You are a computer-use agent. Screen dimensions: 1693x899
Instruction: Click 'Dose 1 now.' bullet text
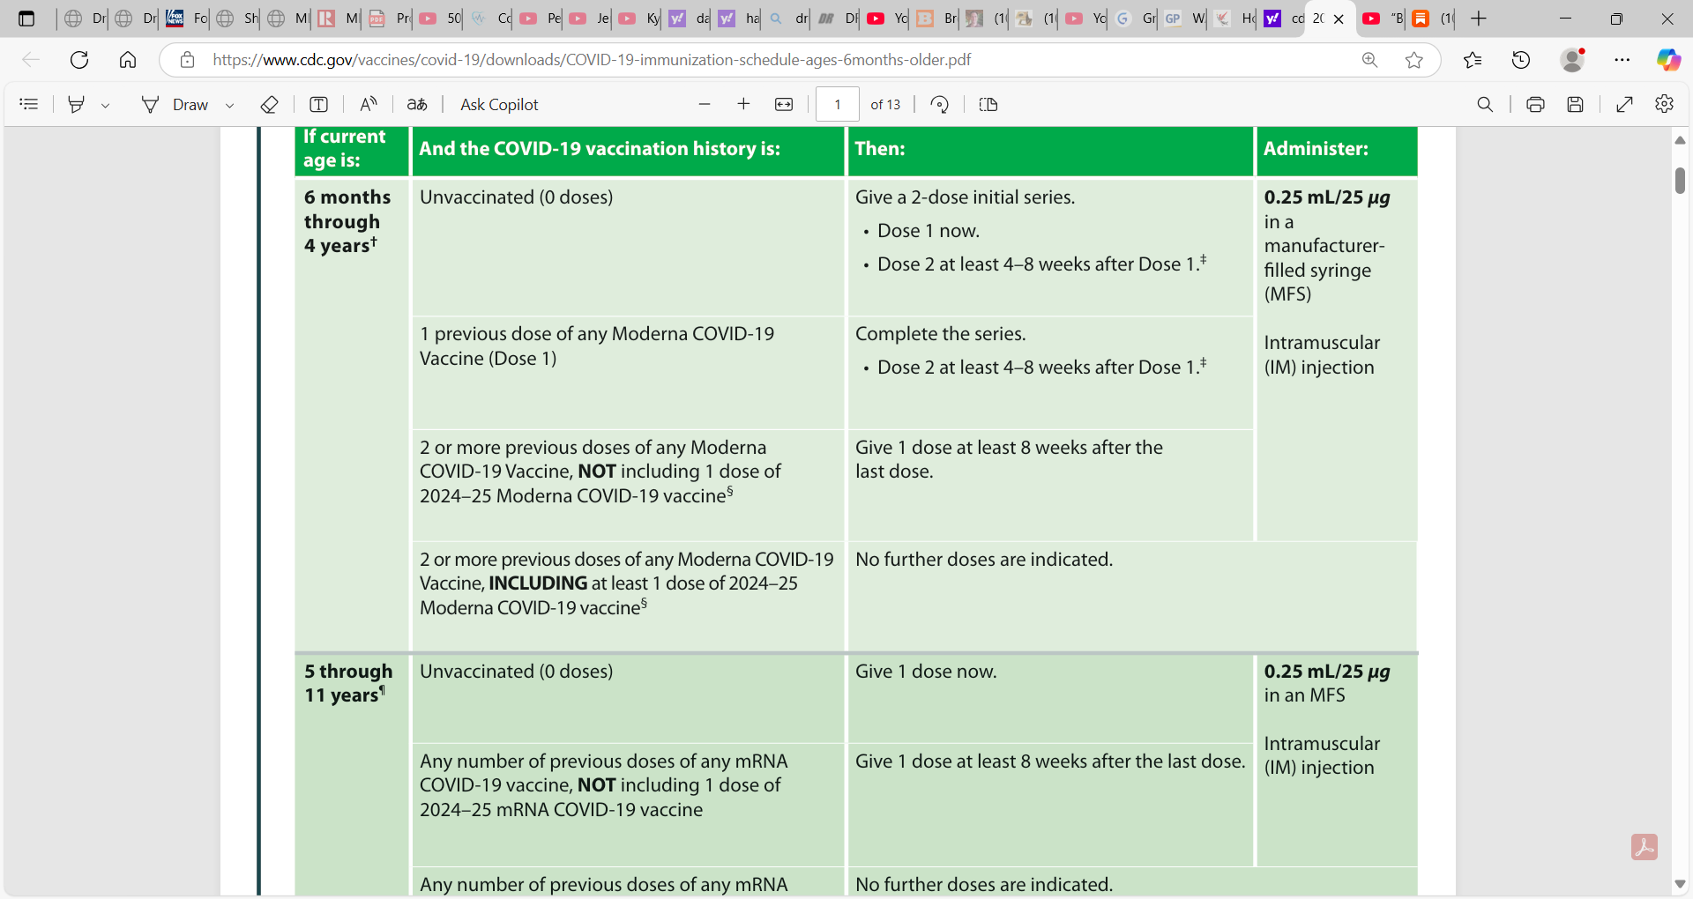[x=929, y=231]
